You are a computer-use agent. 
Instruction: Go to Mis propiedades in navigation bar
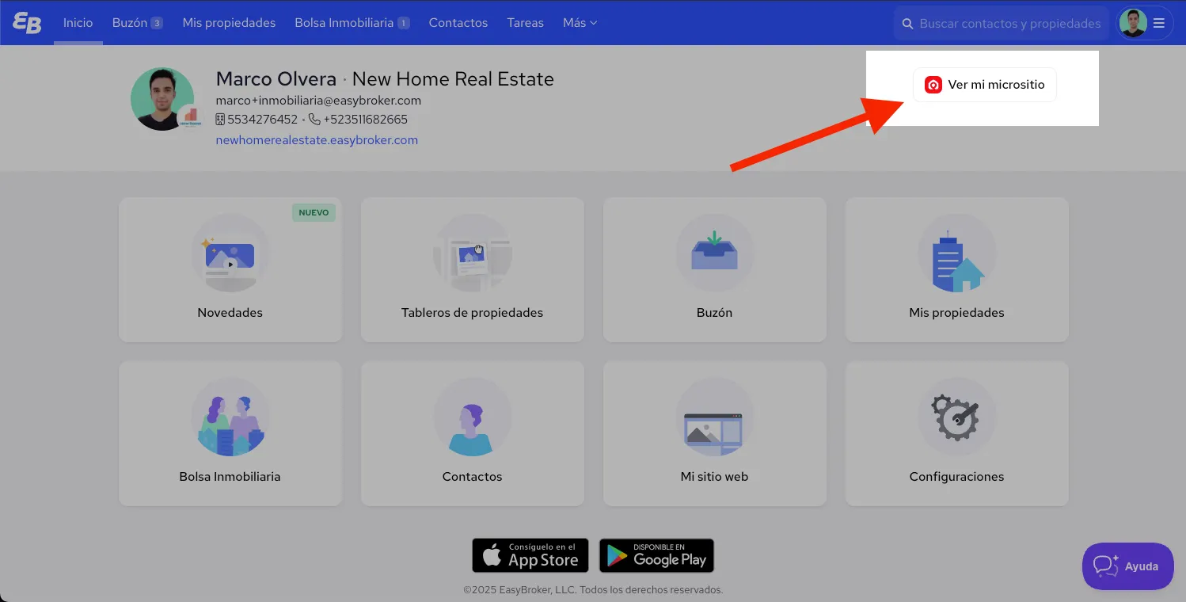(x=229, y=23)
